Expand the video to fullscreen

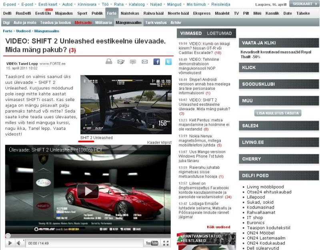(x=166, y=243)
